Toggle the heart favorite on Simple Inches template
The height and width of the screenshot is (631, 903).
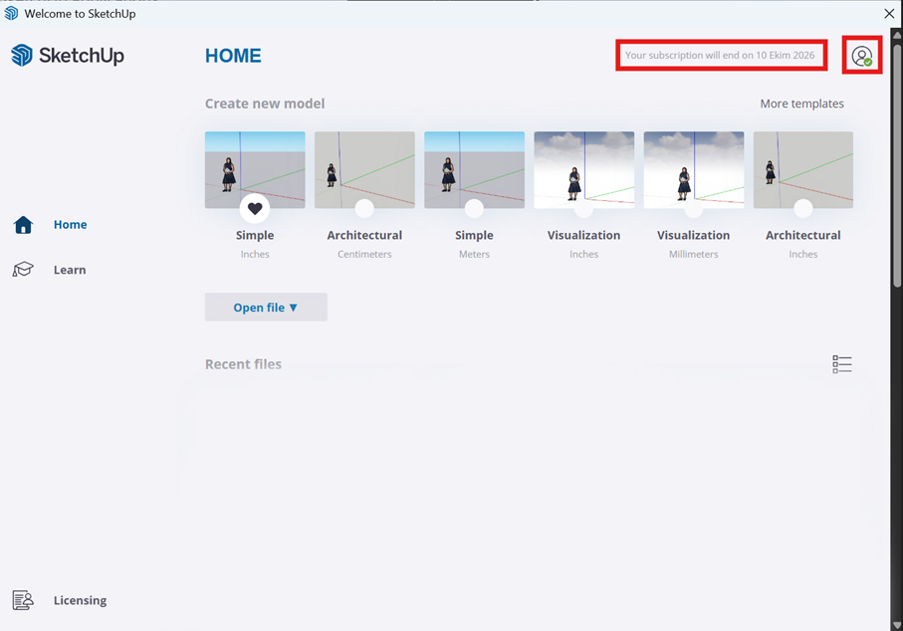click(255, 208)
